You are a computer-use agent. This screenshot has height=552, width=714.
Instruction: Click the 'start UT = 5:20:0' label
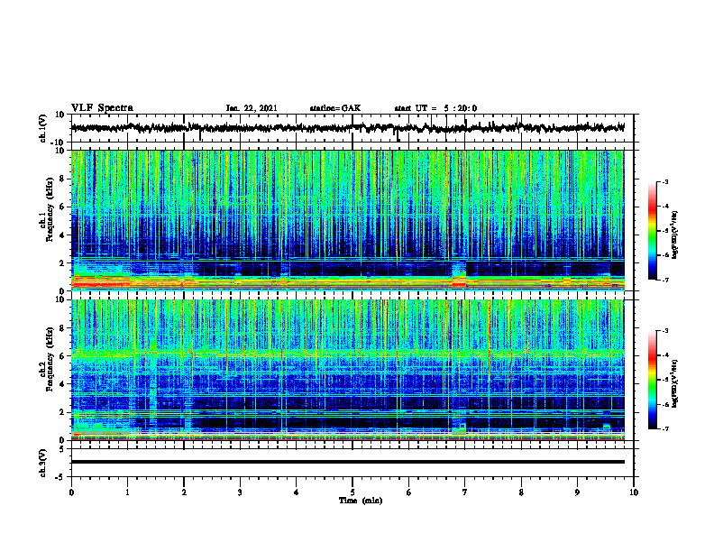(435, 108)
